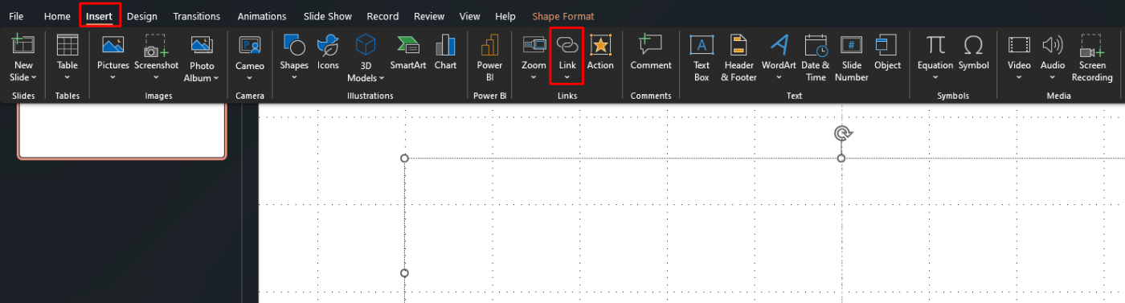The width and height of the screenshot is (1125, 303).
Task: Click the New Slide icon
Action: (x=24, y=45)
